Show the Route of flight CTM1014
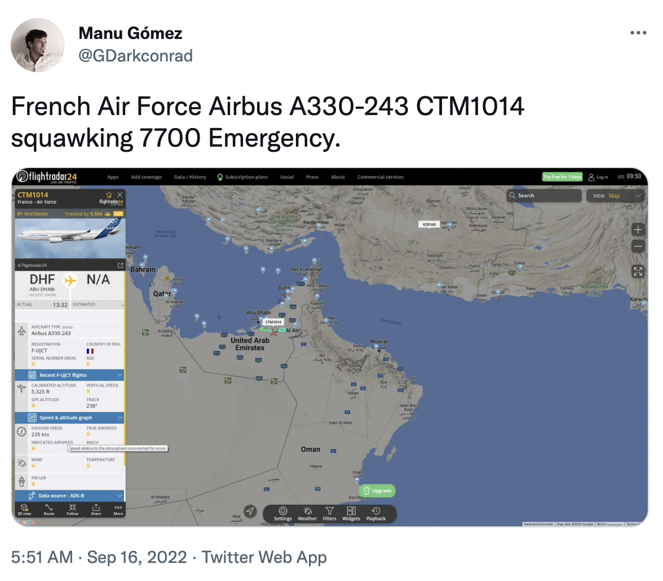The image size is (663, 581). (x=49, y=509)
